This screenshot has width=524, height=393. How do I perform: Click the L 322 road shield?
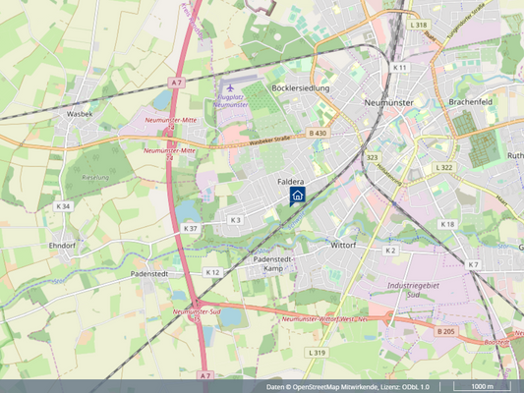click(x=444, y=168)
